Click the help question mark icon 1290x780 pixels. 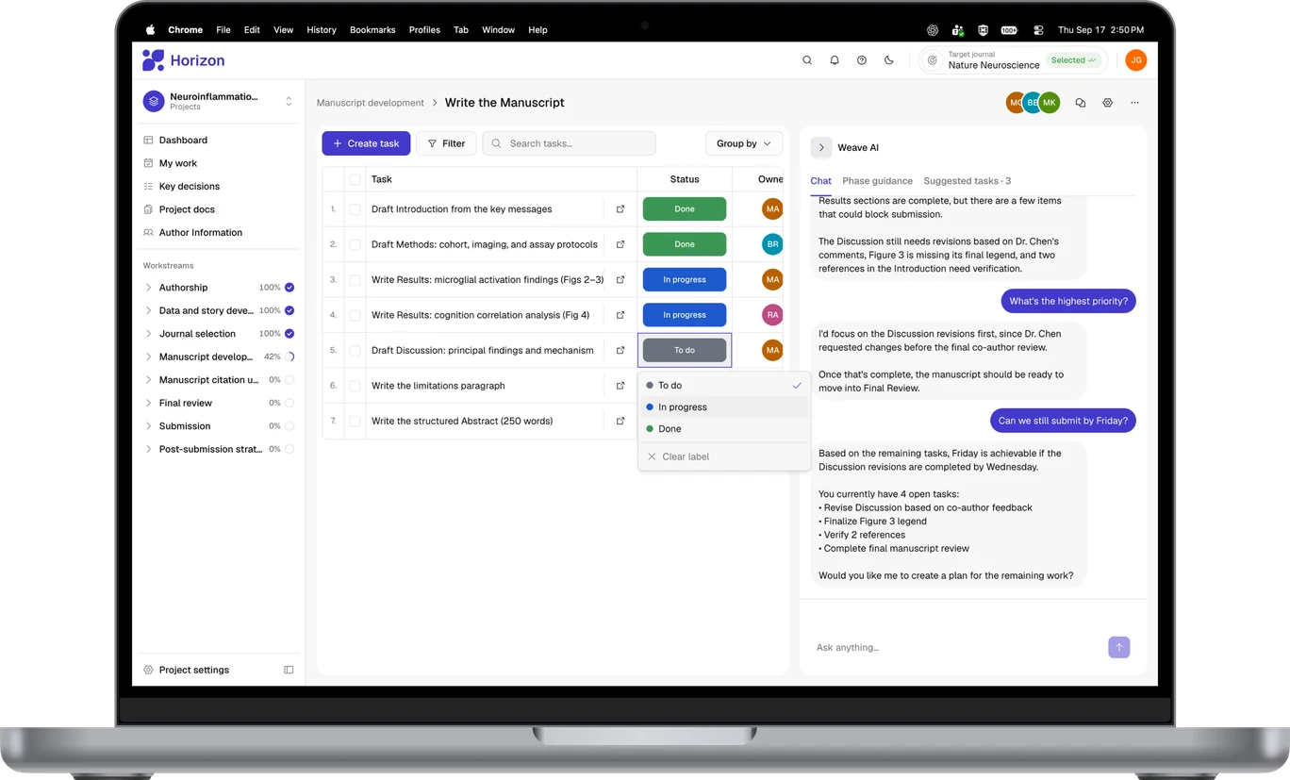(x=861, y=60)
